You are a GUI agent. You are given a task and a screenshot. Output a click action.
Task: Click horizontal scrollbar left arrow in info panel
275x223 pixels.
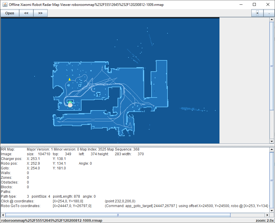pyautogui.click(x=3, y=215)
